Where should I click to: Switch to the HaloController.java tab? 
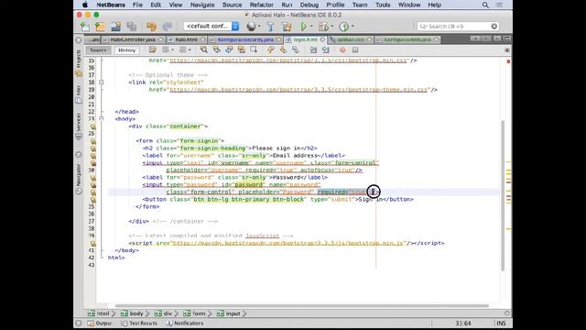tap(133, 39)
